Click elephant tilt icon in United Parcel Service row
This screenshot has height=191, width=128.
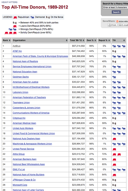click(x=114, y=149)
